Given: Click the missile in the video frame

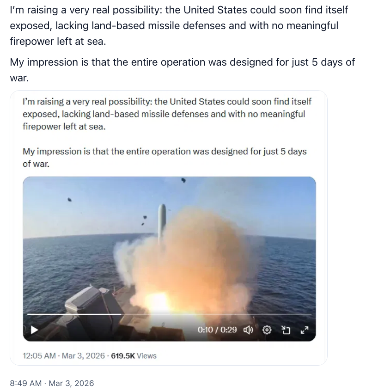Looking at the screenshot, I should point(162,220).
